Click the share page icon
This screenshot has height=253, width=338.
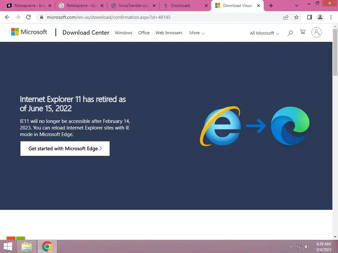click(x=286, y=17)
